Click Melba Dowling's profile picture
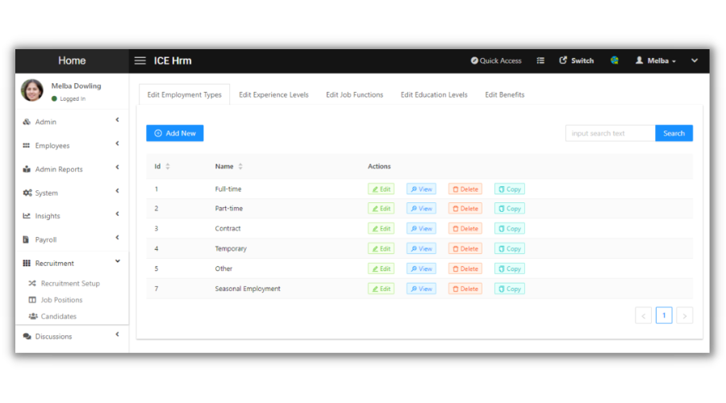726x403 pixels. 32,90
